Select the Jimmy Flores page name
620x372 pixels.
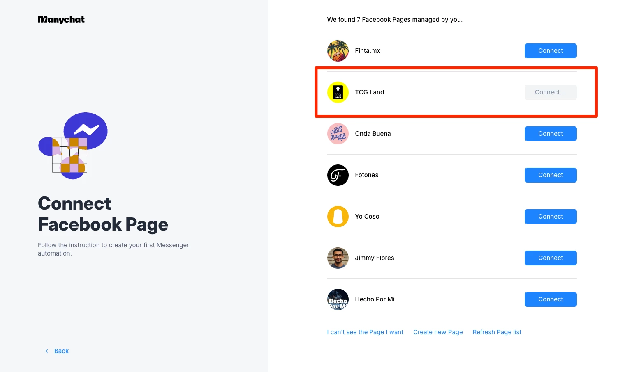tap(375, 258)
